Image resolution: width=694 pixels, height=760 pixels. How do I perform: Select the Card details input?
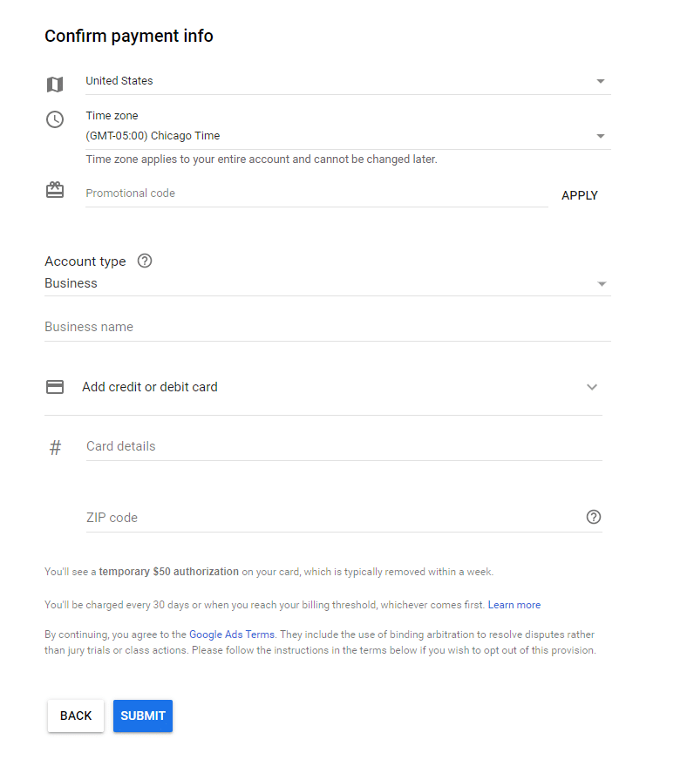click(x=343, y=446)
